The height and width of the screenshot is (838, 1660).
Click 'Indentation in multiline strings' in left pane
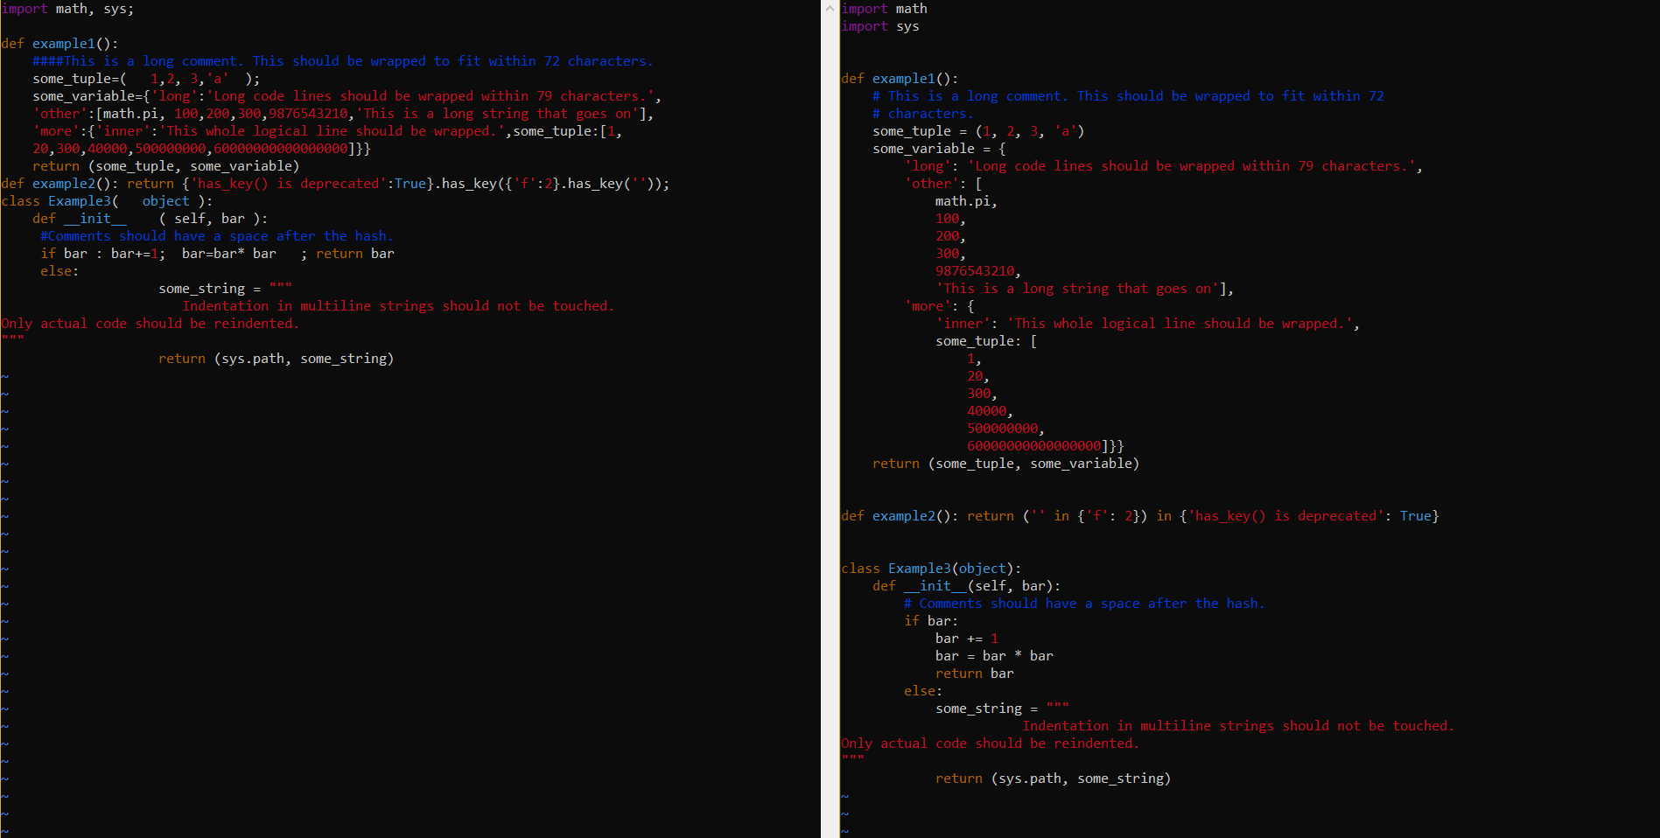pos(398,306)
